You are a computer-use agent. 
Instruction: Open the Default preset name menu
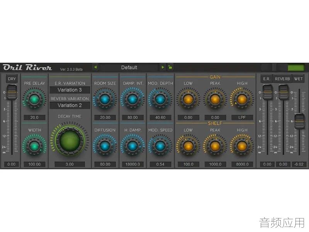129,67
